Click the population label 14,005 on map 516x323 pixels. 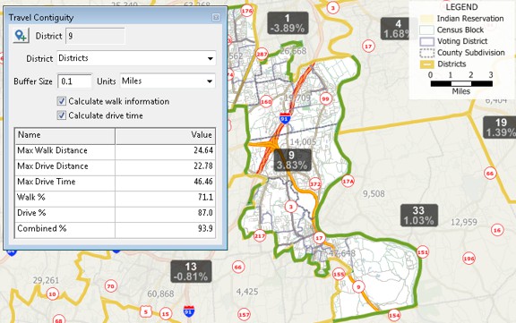click(x=303, y=142)
